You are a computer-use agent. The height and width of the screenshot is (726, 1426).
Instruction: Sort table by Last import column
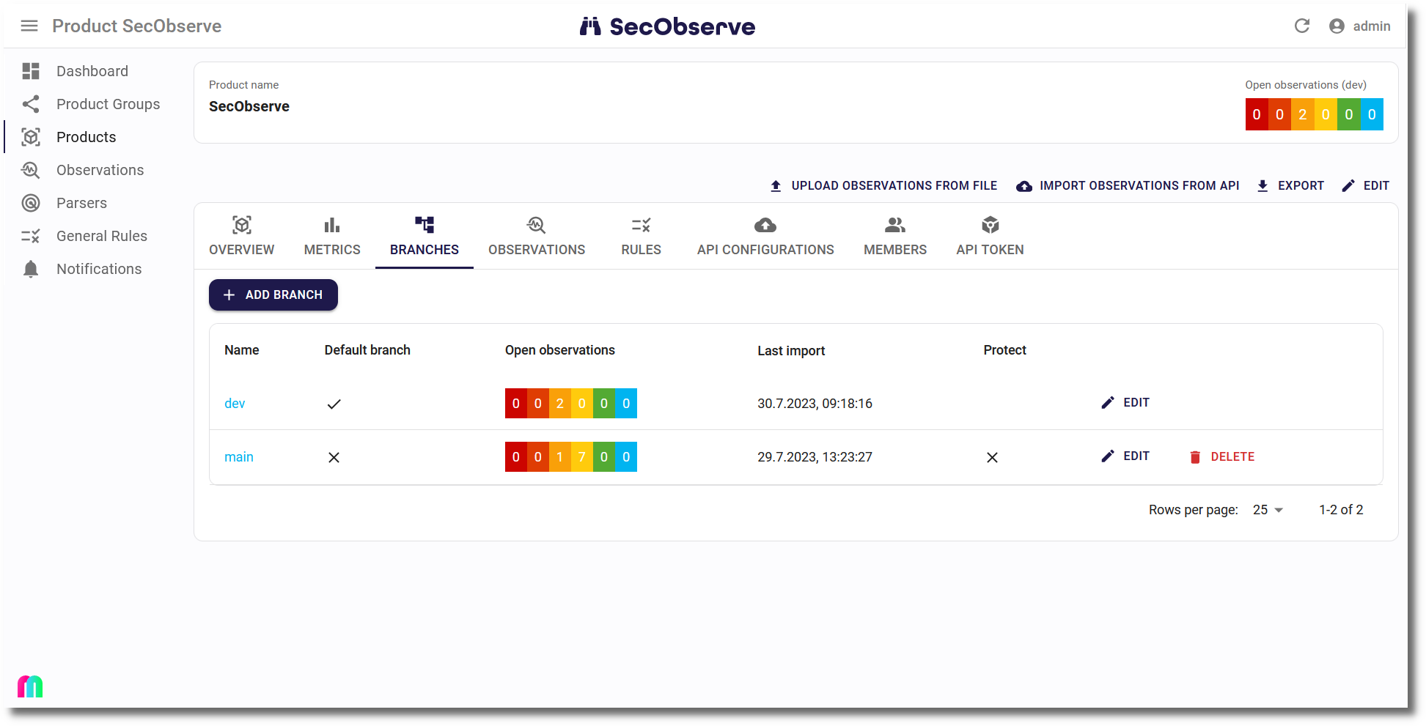click(x=791, y=351)
